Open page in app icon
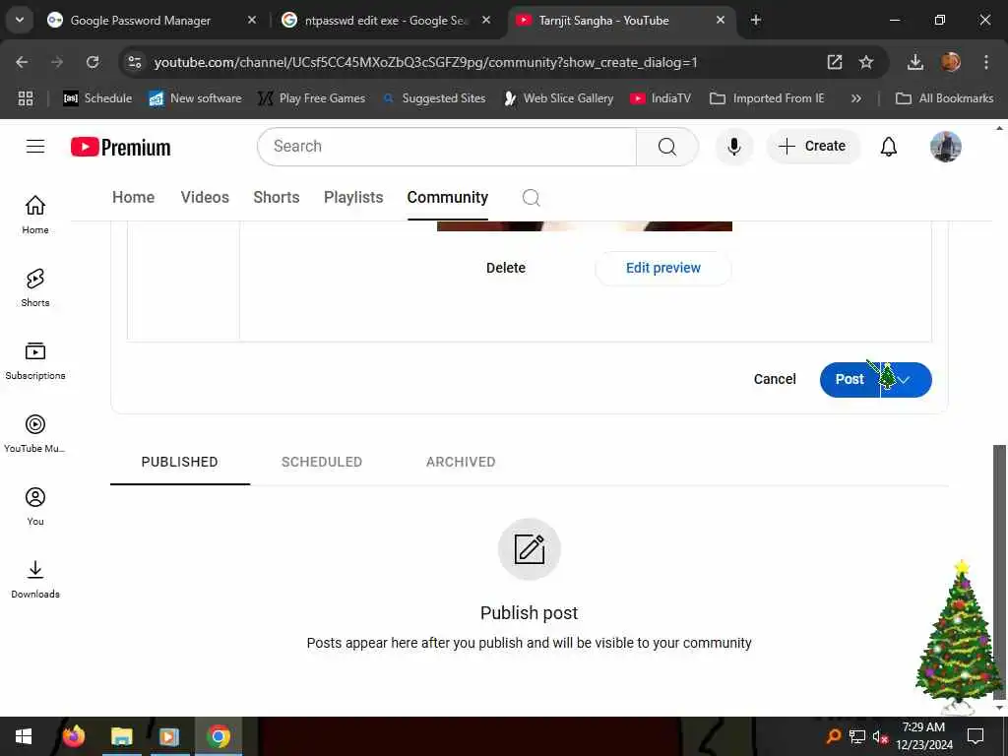Screen dimensions: 1008x756 (835, 62)
